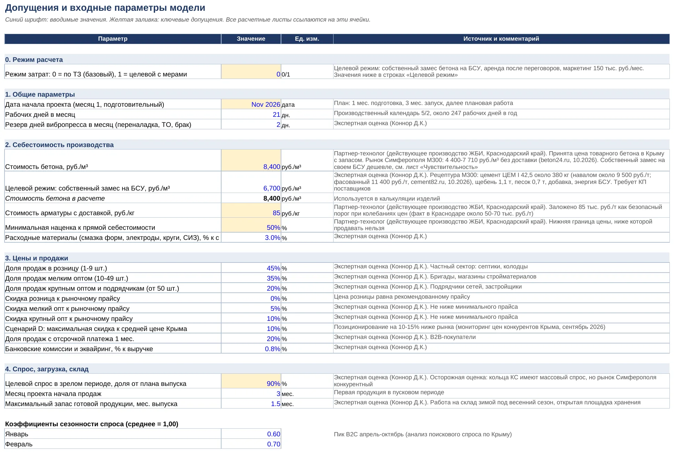Select the working days value 21
Image resolution: width=674 pixels, height=453 pixels.
251,114
